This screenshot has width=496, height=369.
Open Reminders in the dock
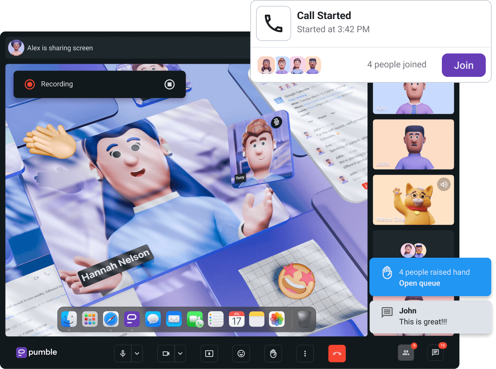click(216, 319)
